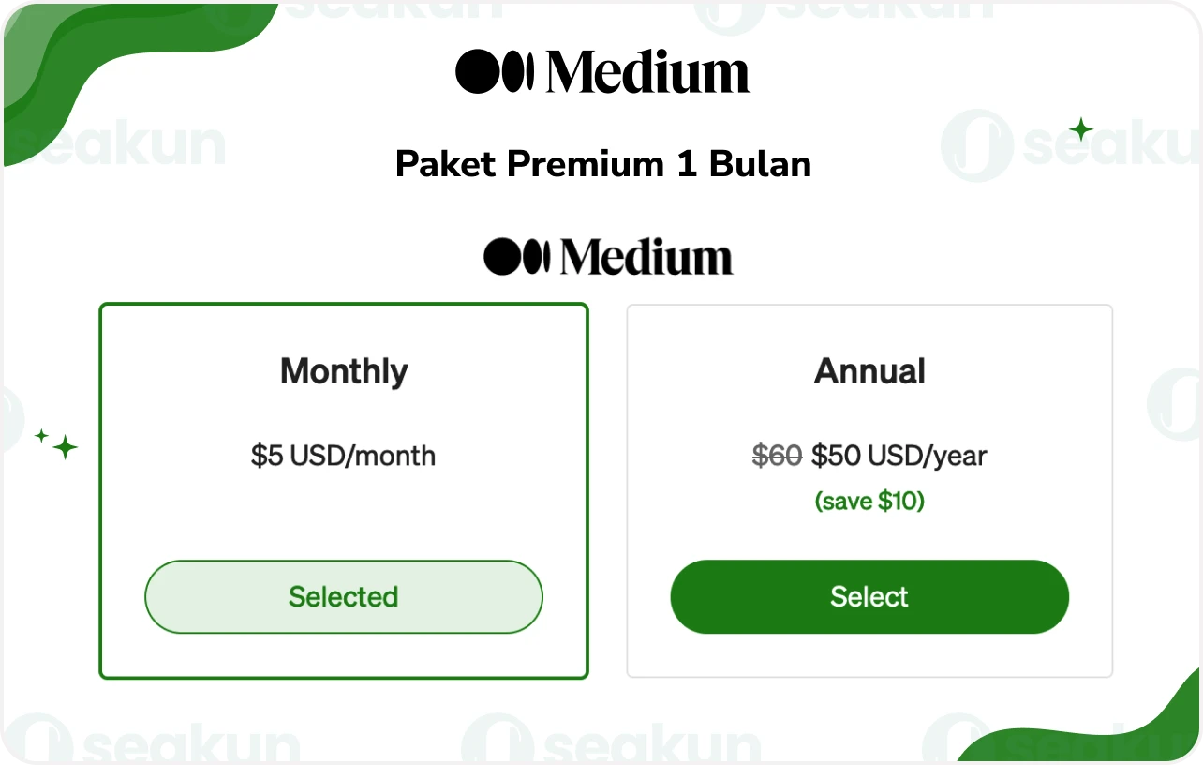The image size is (1203, 765).
Task: Click the crossed-out $60 price
Action: pos(776,456)
